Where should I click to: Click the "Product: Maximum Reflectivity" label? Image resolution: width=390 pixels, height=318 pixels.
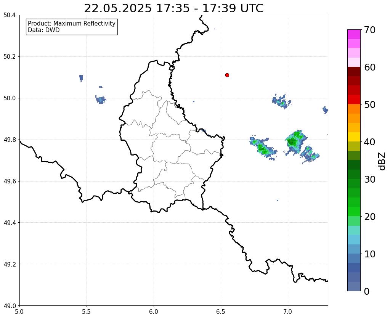click(72, 23)
